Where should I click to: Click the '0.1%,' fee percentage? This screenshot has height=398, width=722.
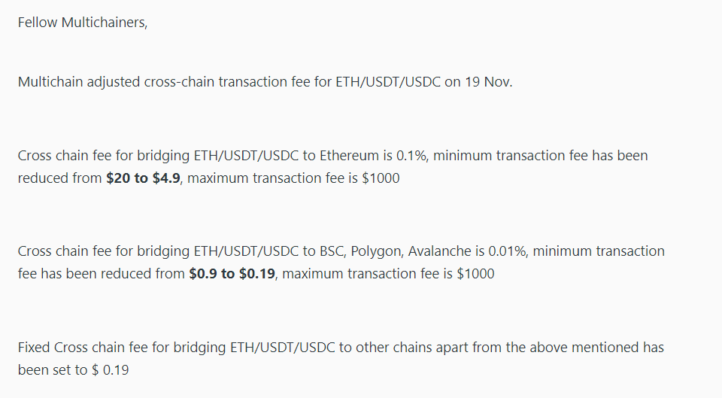click(413, 156)
